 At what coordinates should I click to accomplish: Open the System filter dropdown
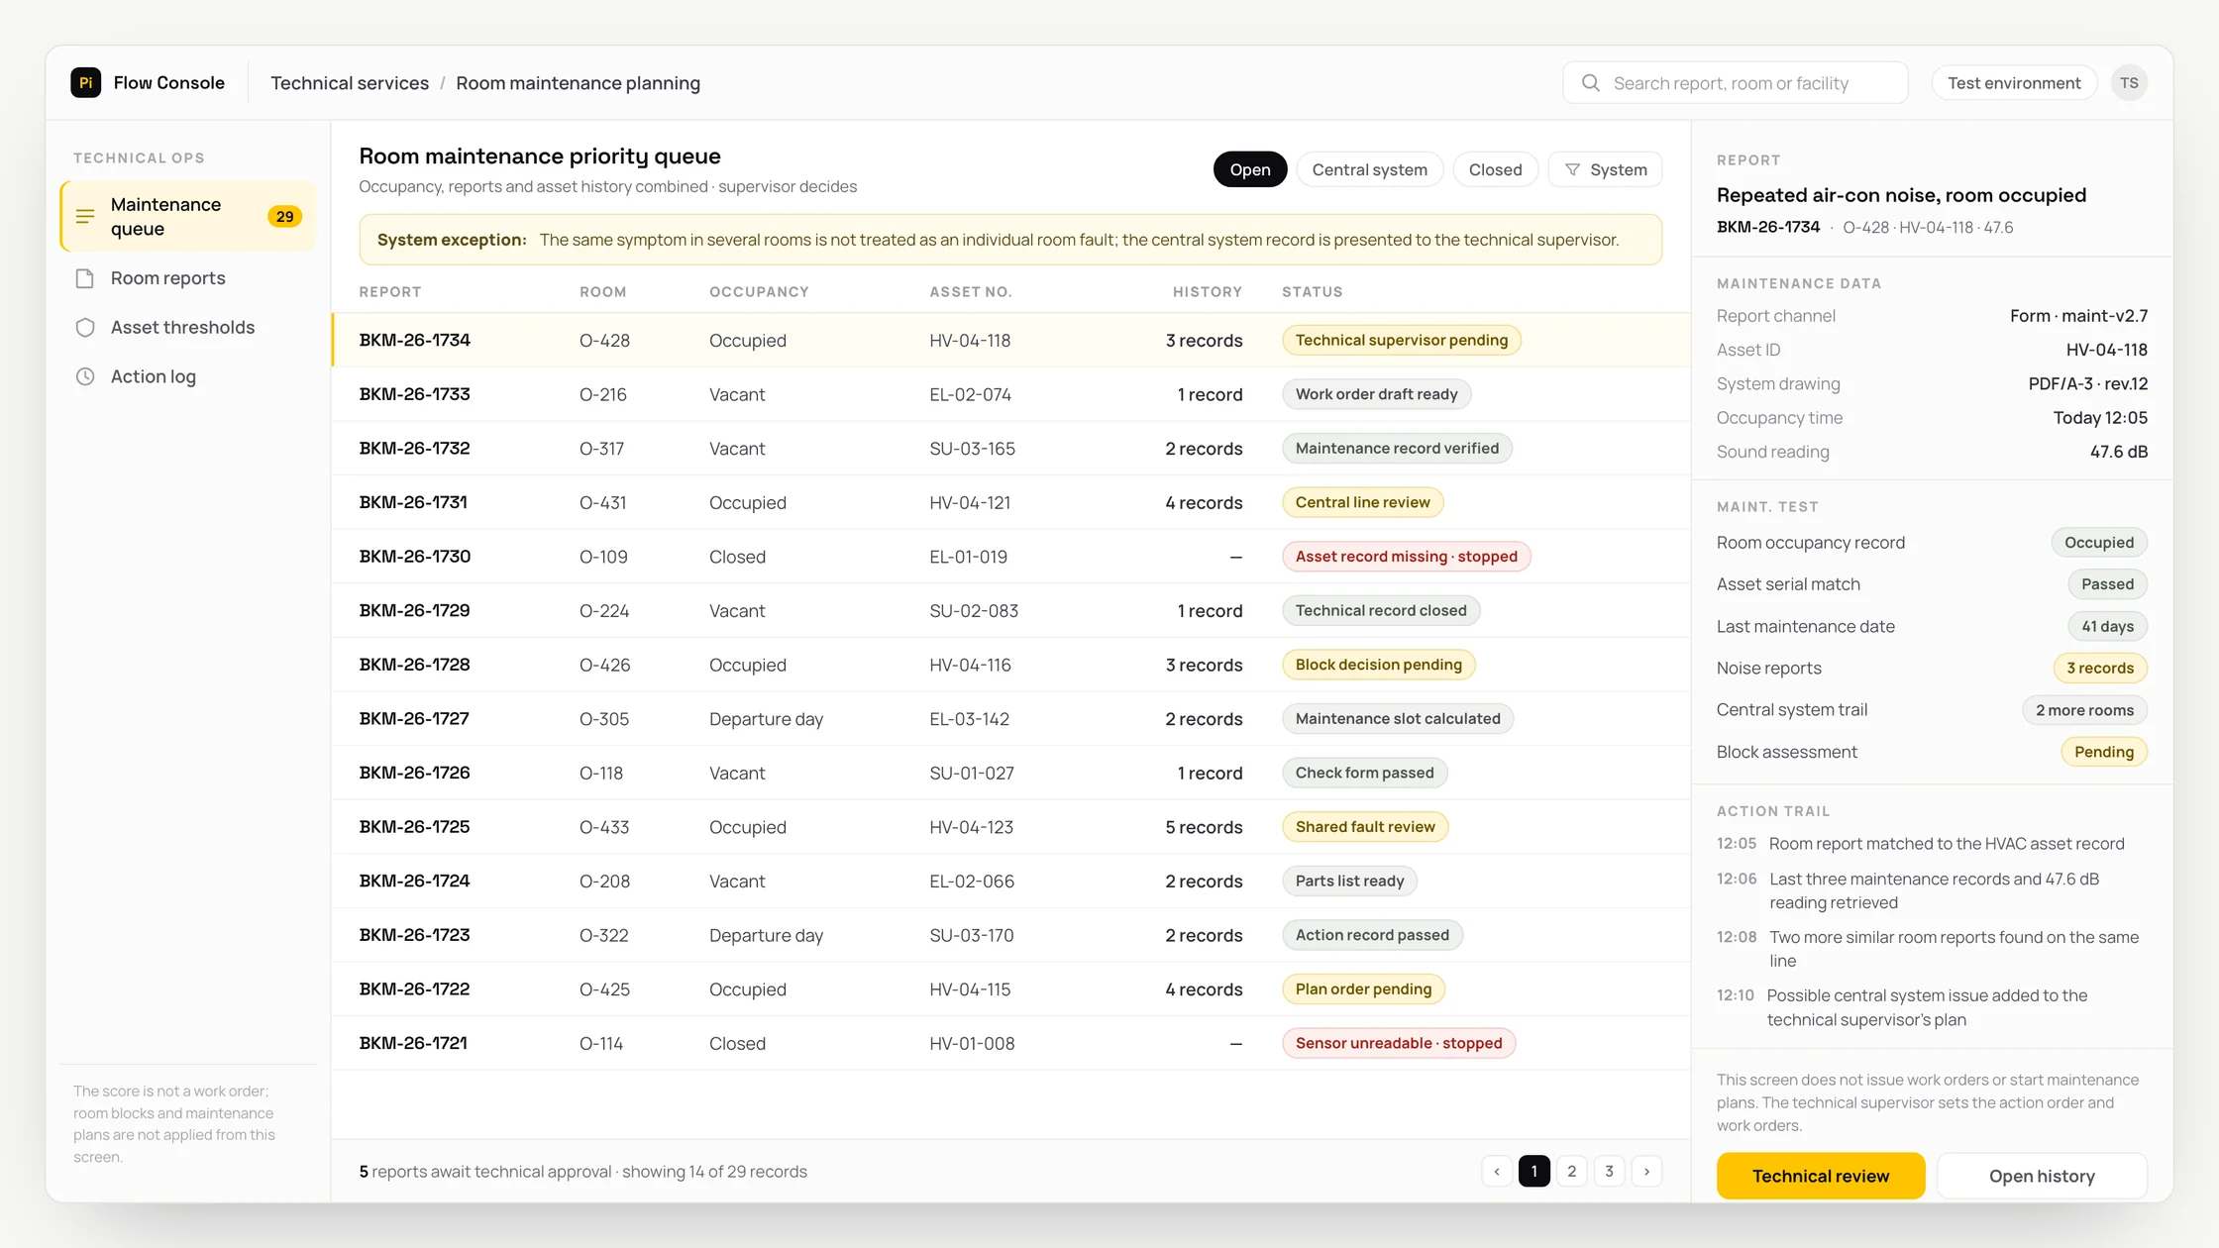[x=1606, y=169]
